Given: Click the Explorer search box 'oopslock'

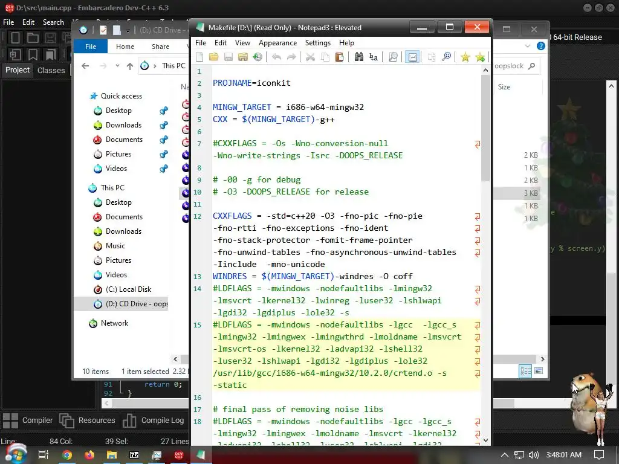Looking at the screenshot, I should click(x=516, y=66).
